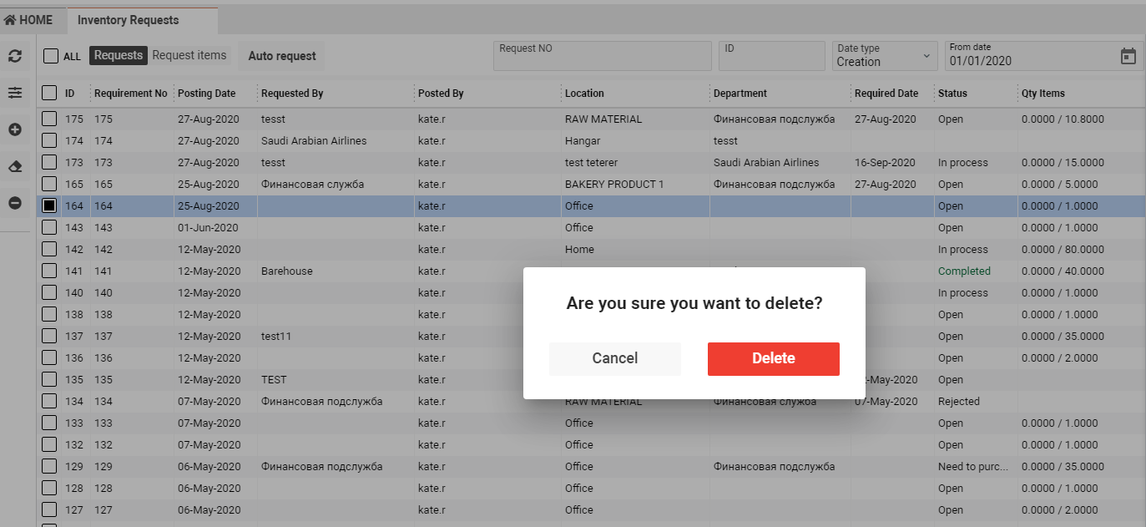Screen dimensions: 1146x527
Task: Open the filter settings sliders icon
Action: coord(15,93)
